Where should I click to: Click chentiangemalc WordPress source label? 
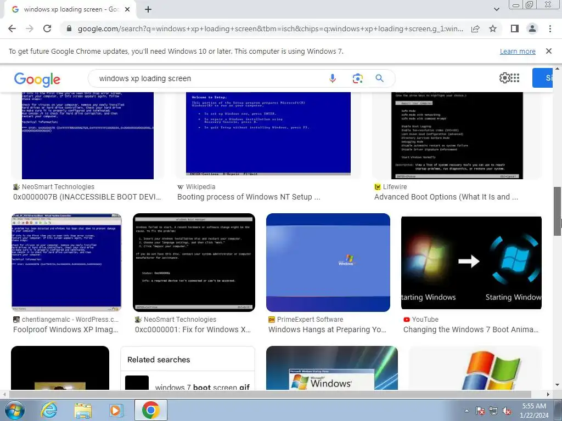(70, 320)
